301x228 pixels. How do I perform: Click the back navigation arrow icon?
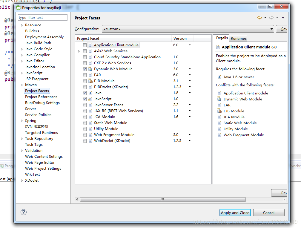(x=259, y=18)
